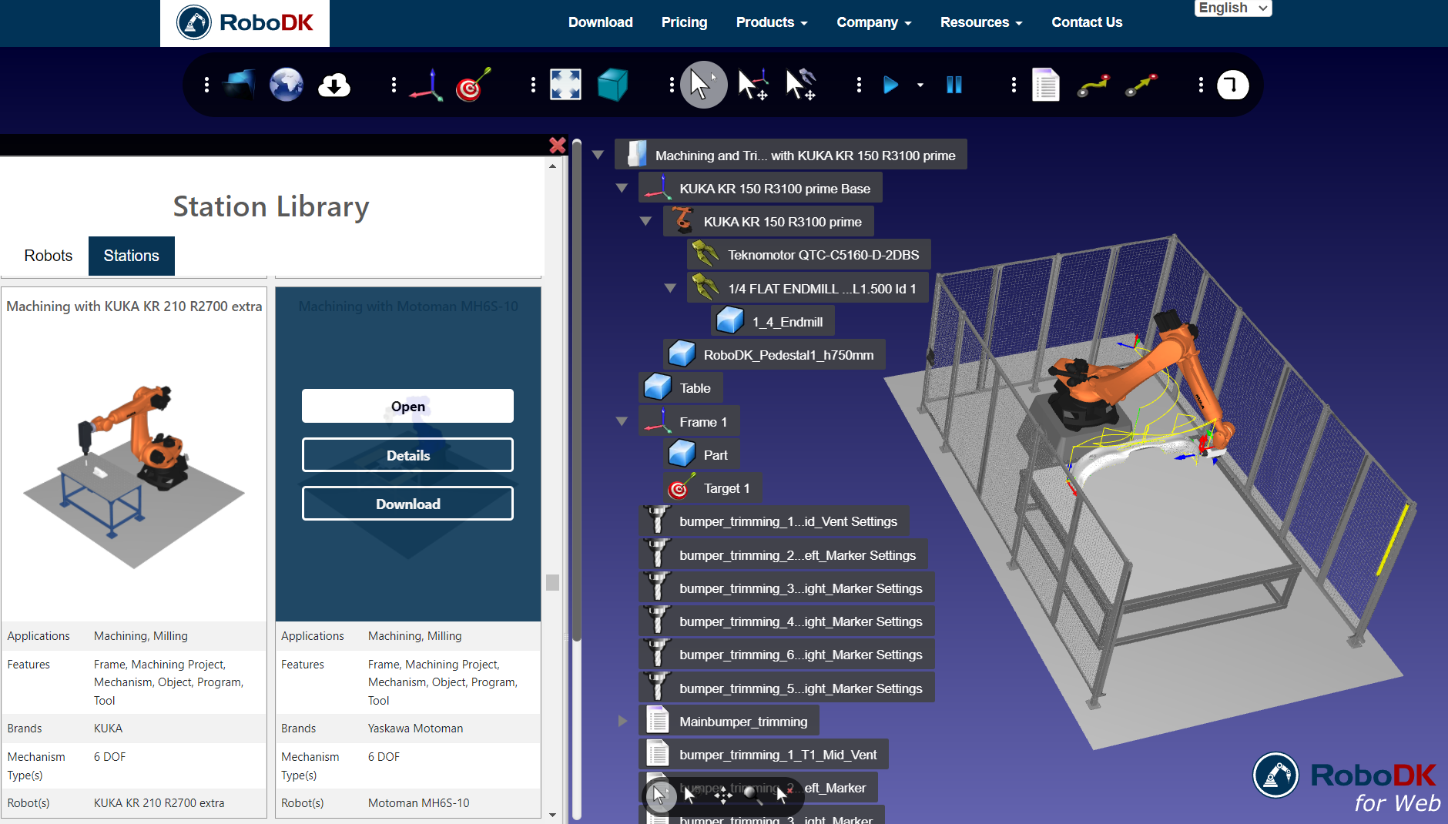Click the Details button on station card
This screenshot has width=1448, height=824.
click(407, 455)
